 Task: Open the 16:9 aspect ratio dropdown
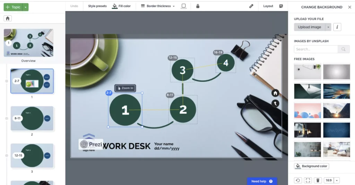click(x=337, y=180)
